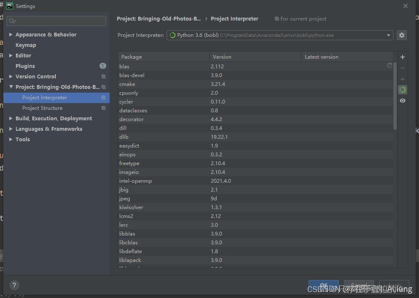Screen dimensions: 419x298
Task: Expand Build, Execution, Deployment
Action: coord(10,118)
